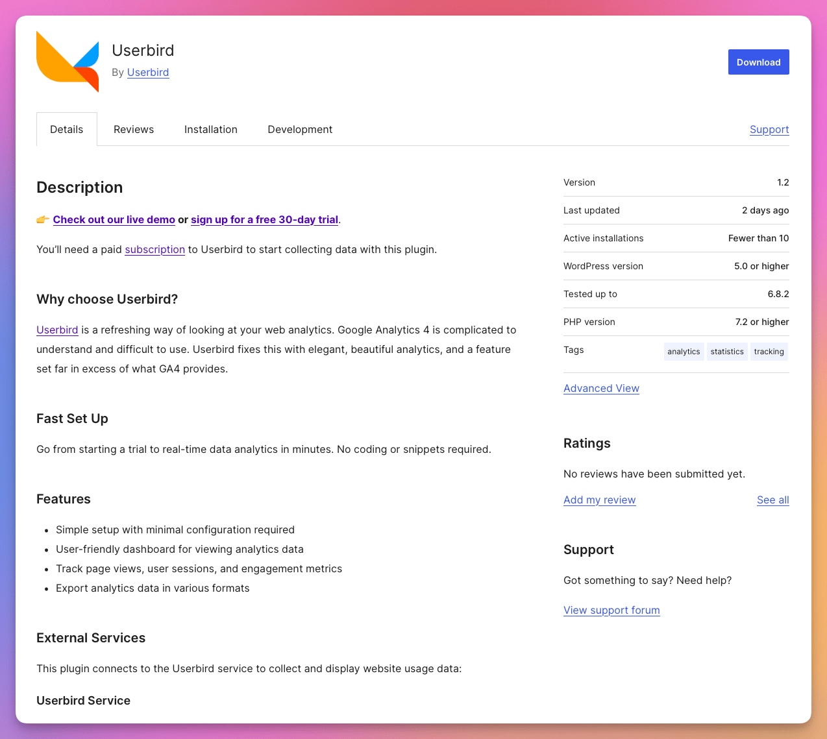Switch to the Reviews tab

coord(133,129)
